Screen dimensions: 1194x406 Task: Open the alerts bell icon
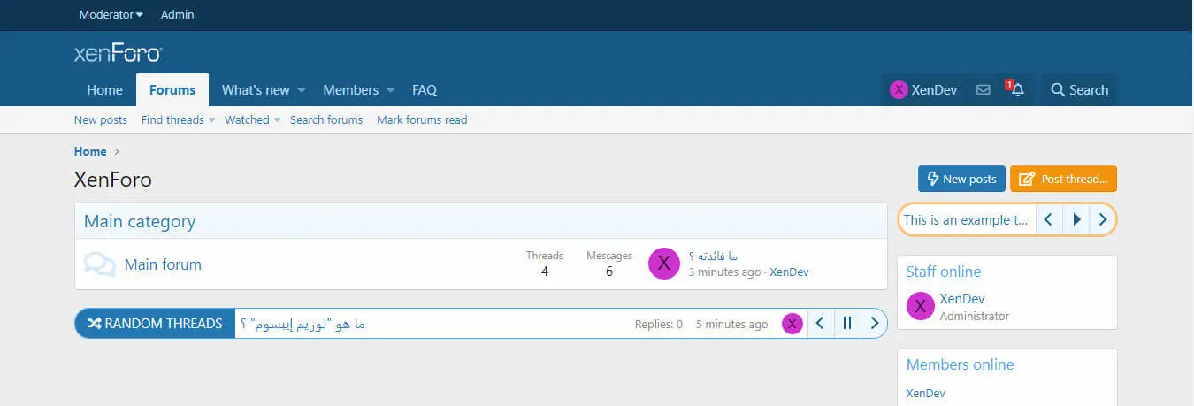(x=1017, y=90)
